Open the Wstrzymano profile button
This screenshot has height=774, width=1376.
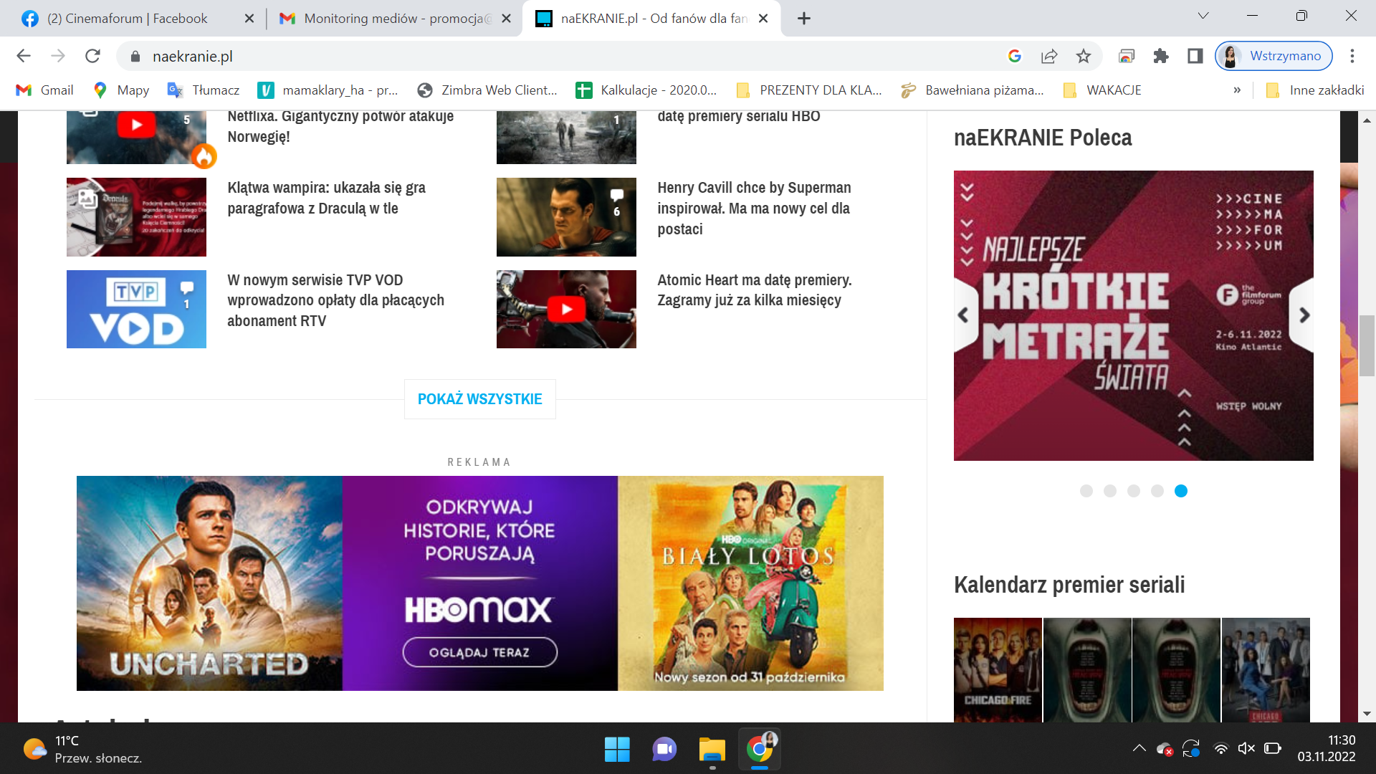click(x=1274, y=56)
